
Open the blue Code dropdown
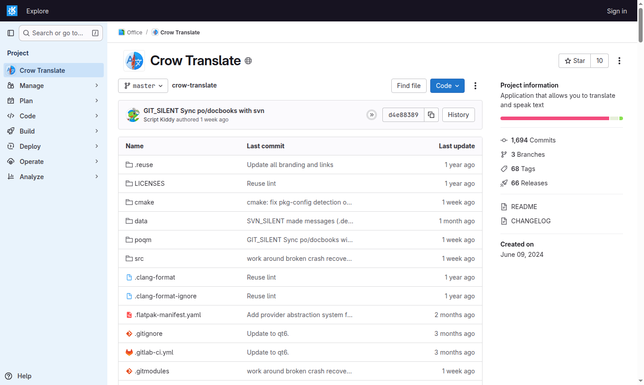447,85
